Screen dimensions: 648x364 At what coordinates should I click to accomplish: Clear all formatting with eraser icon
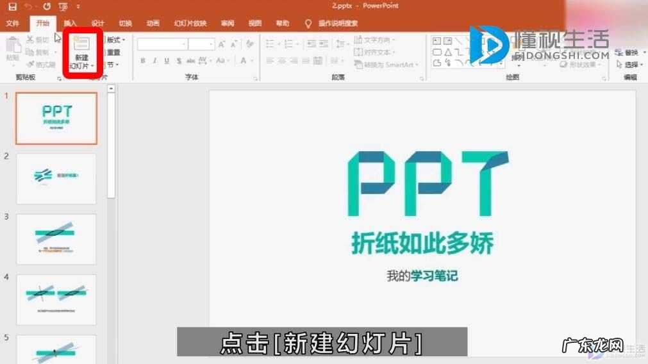(249, 44)
